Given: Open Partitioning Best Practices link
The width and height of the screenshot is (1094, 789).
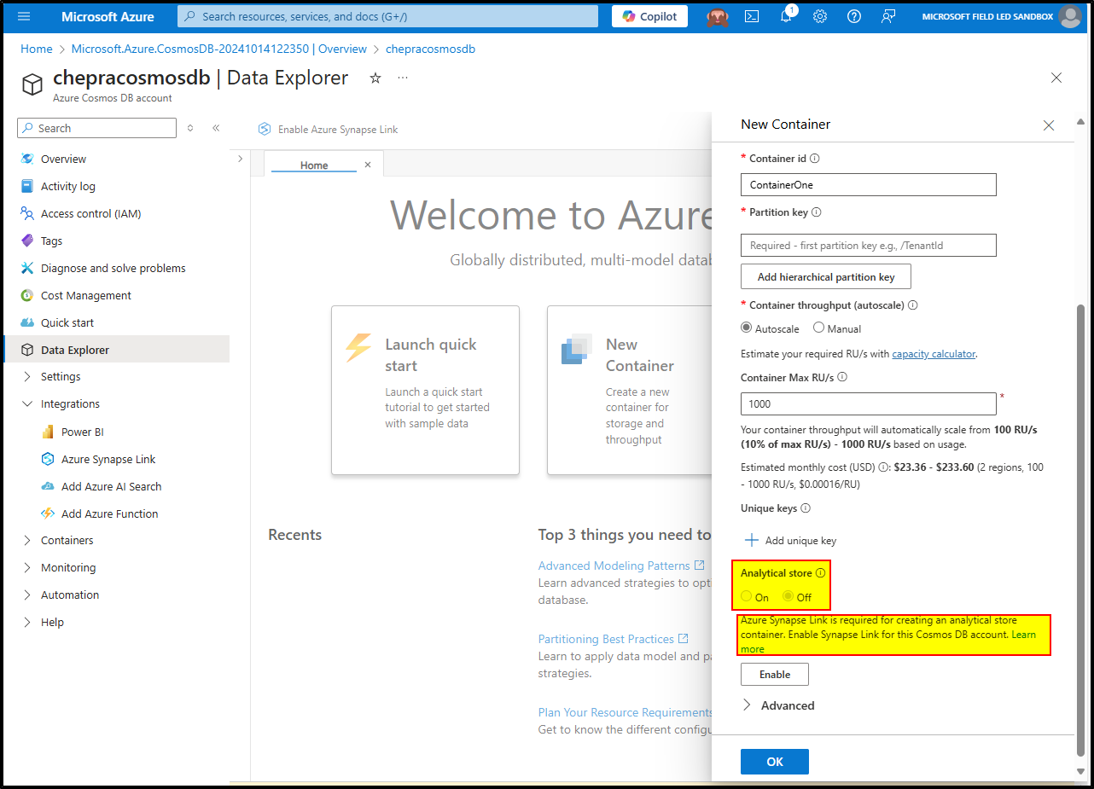Looking at the screenshot, I should (614, 639).
